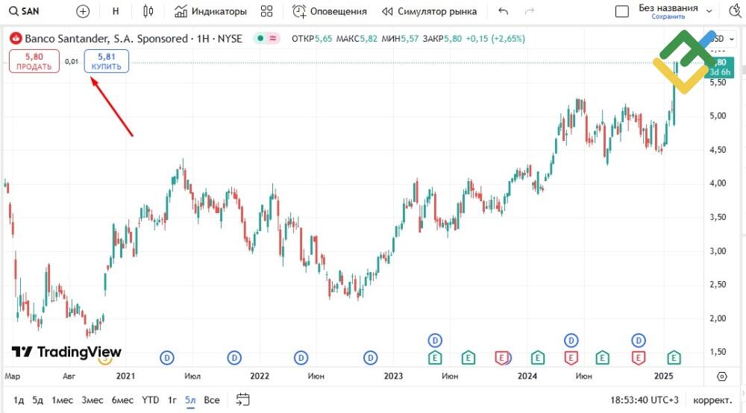Select the 1мес time range
The width and height of the screenshot is (746, 413).
coord(63,400)
